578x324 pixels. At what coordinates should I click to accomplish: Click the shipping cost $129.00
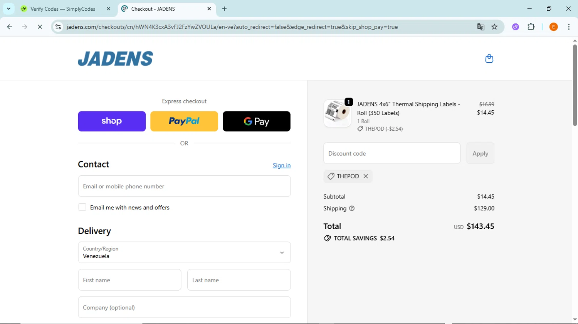pyautogui.click(x=484, y=208)
